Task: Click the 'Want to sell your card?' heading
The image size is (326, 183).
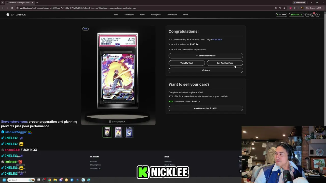Action: point(189,84)
